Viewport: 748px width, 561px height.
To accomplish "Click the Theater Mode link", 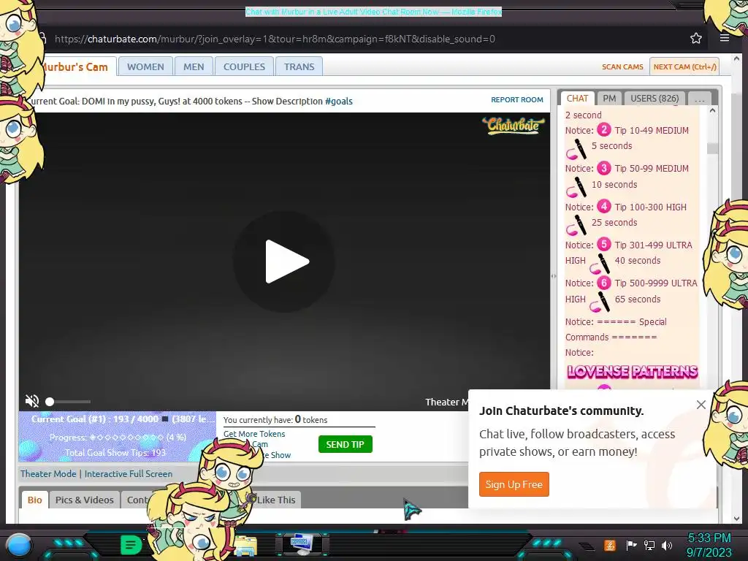I will pos(48,473).
